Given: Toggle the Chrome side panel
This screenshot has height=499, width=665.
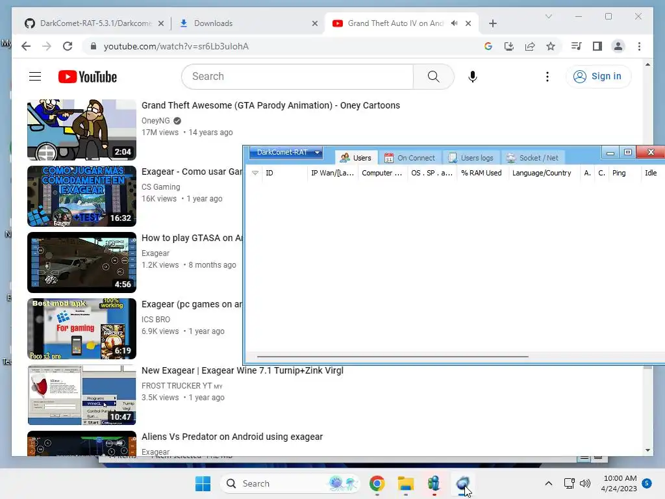Looking at the screenshot, I should pyautogui.click(x=597, y=46).
